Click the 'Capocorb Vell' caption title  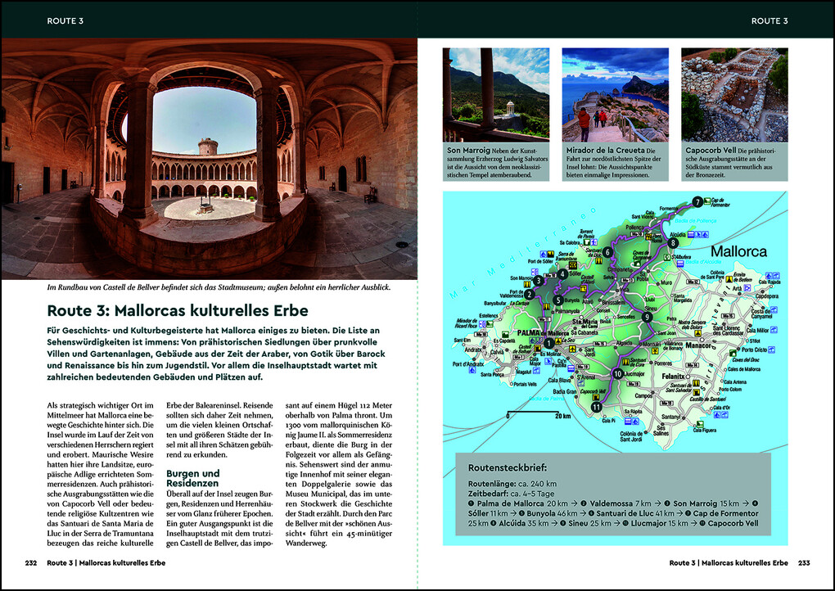point(711,151)
